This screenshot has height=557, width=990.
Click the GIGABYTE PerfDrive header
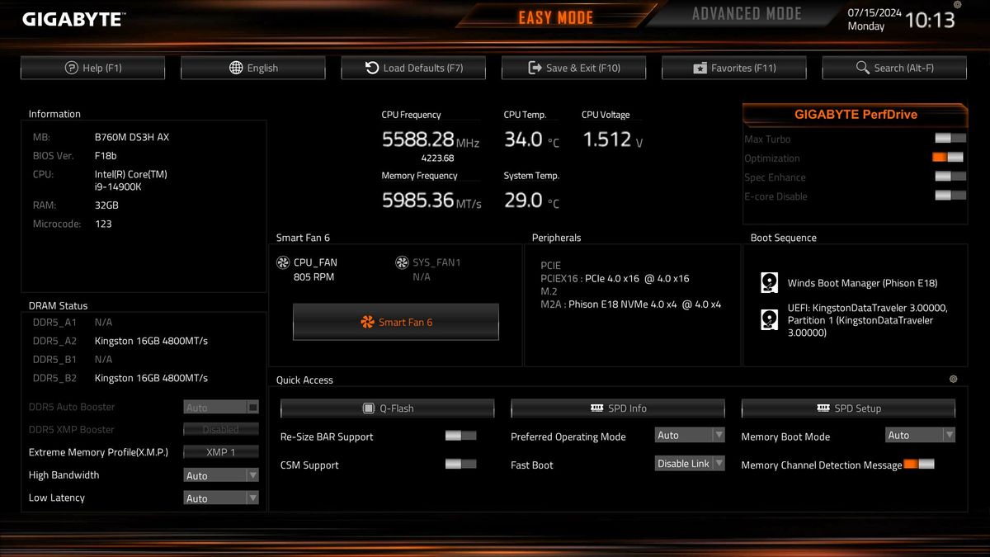pyautogui.click(x=856, y=115)
